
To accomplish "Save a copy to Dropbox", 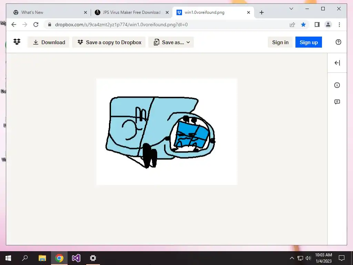I will point(109,42).
